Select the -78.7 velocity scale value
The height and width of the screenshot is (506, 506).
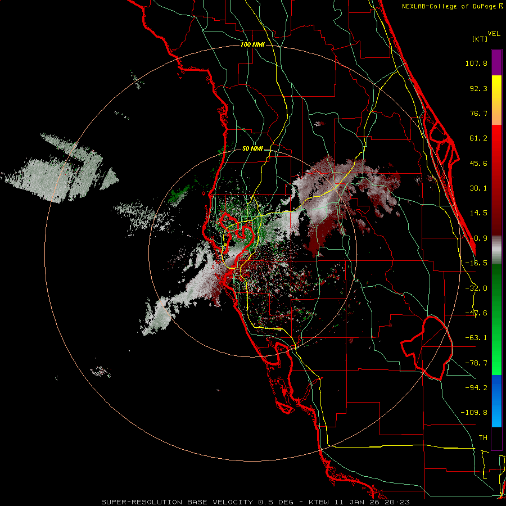pos(476,363)
